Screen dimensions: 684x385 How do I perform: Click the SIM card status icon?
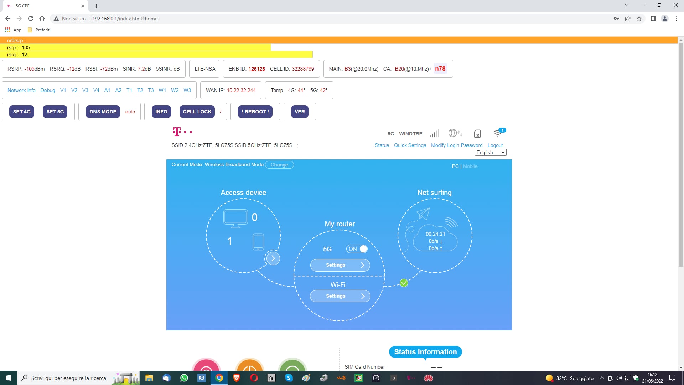[477, 134]
